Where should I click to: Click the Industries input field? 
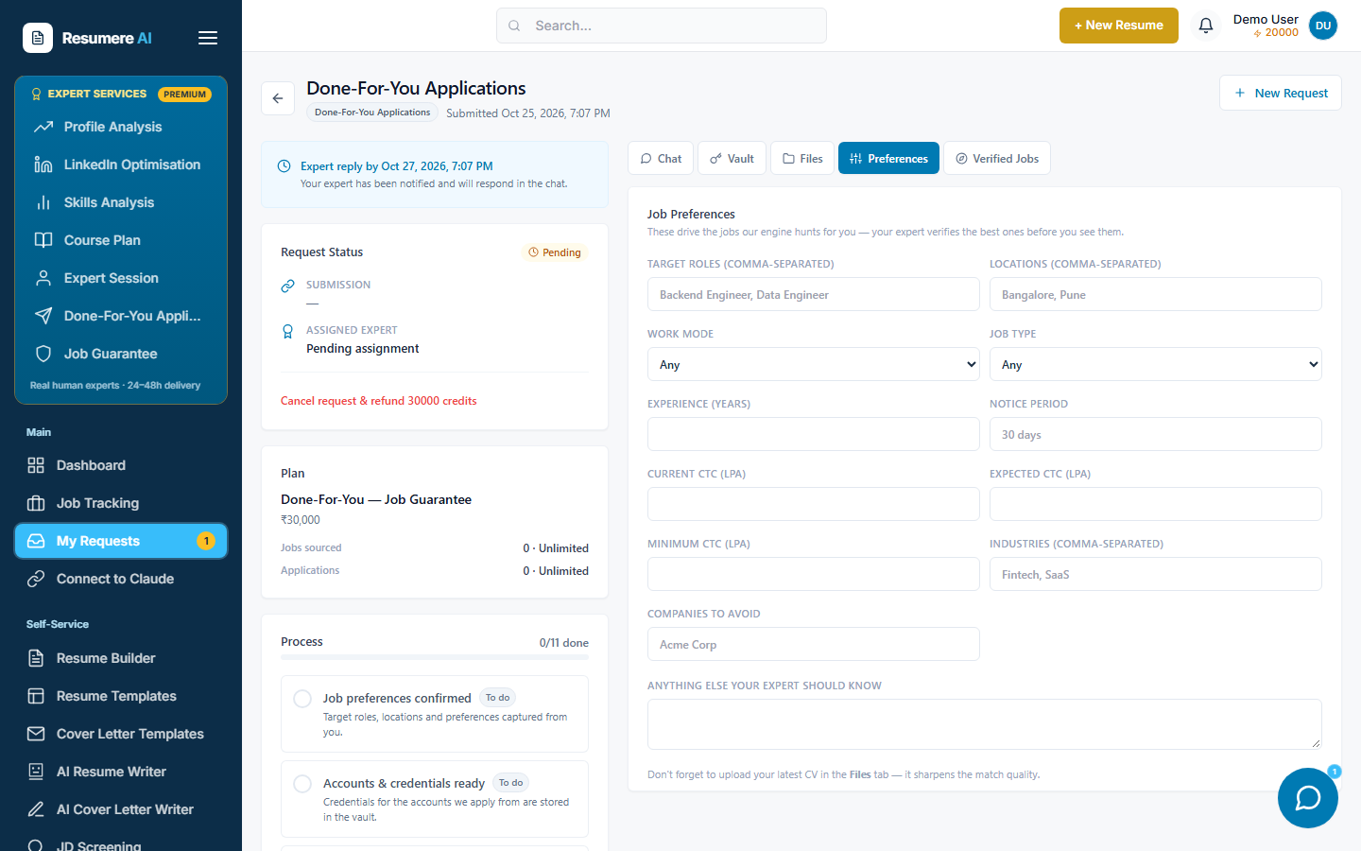tap(1156, 574)
